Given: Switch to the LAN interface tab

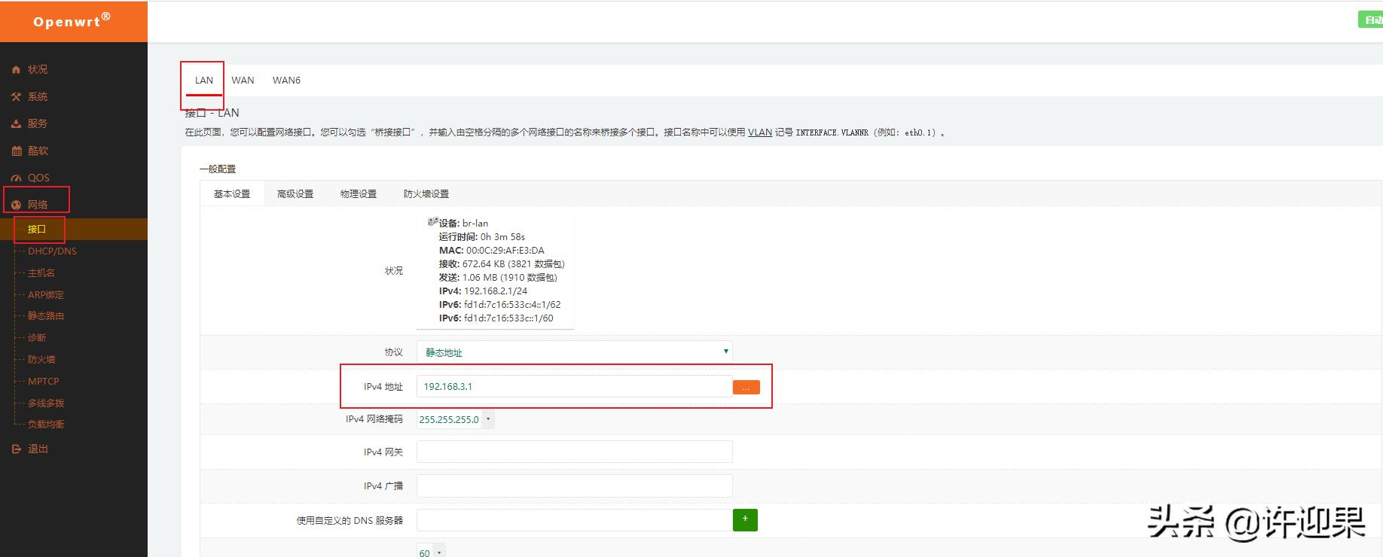Looking at the screenshot, I should (204, 80).
